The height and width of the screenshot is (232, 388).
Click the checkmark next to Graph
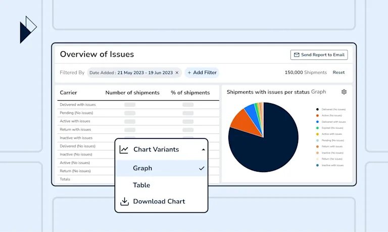[x=202, y=169]
